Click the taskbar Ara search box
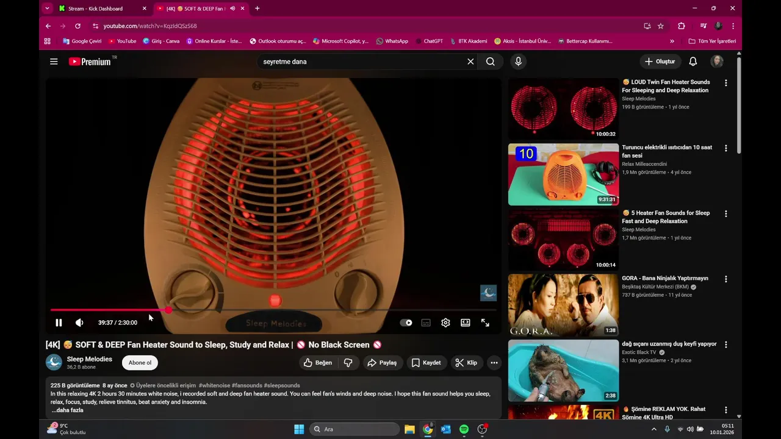The image size is (781, 439). coord(354,429)
